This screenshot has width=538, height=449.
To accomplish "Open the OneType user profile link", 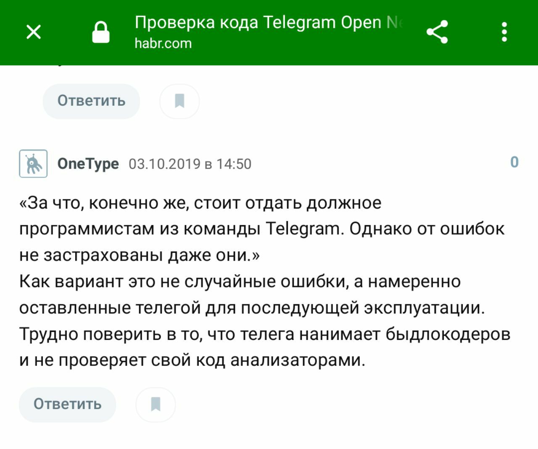I will coord(88,164).
